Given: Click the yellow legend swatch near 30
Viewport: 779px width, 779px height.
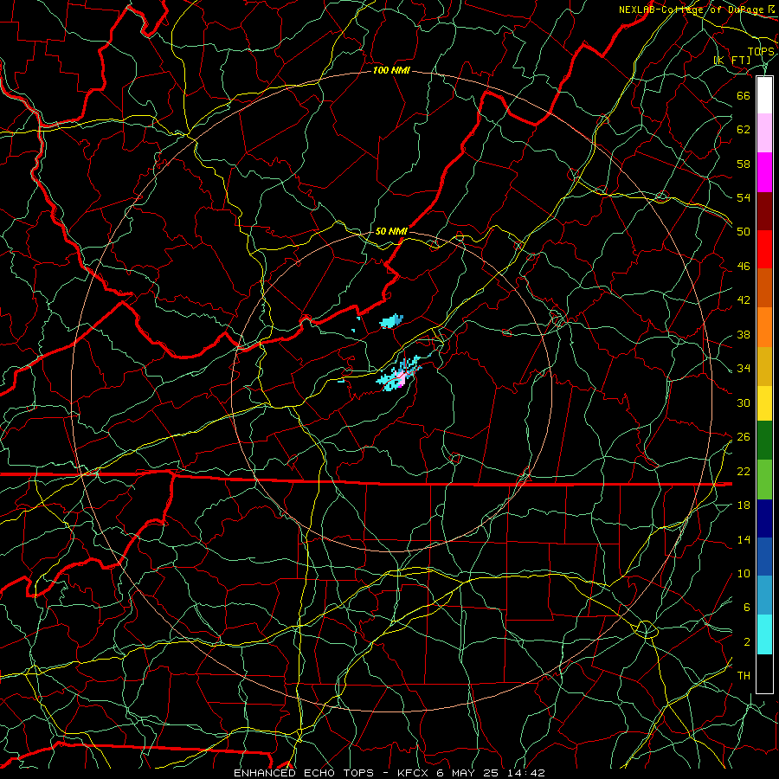Looking at the screenshot, I should click(x=764, y=403).
